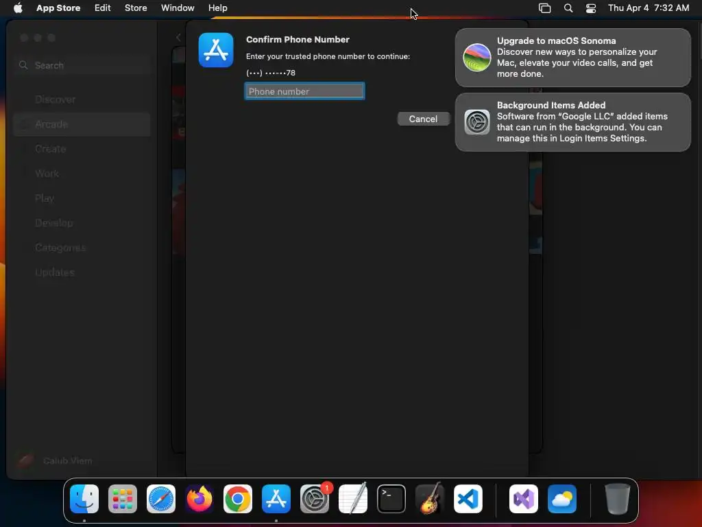Screen dimensions: 702x527
Task: Focus the Phone number field
Action: [x=304, y=91]
